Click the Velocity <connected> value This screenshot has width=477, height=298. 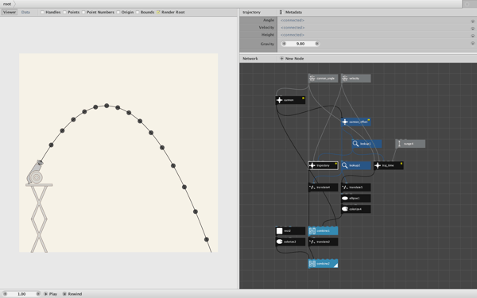293,28
